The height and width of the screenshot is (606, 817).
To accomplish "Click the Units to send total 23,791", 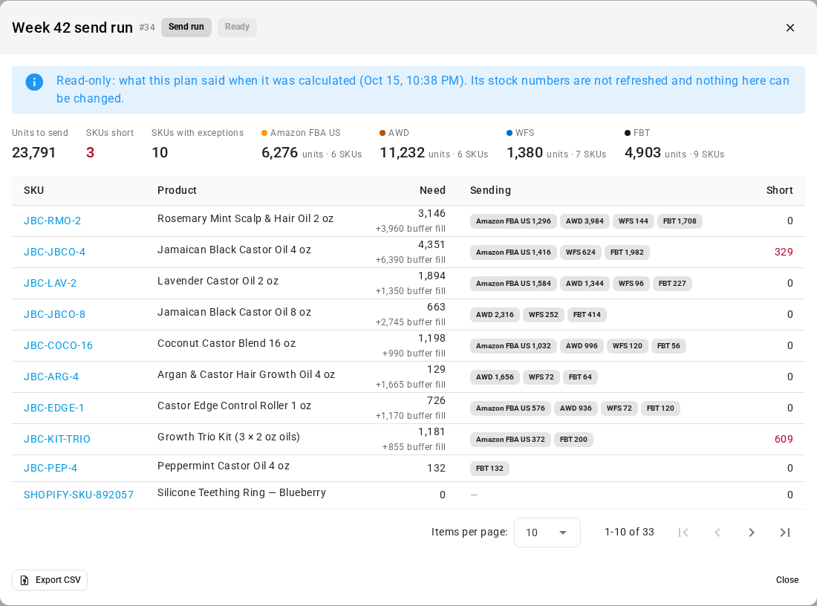I will 34,153.
